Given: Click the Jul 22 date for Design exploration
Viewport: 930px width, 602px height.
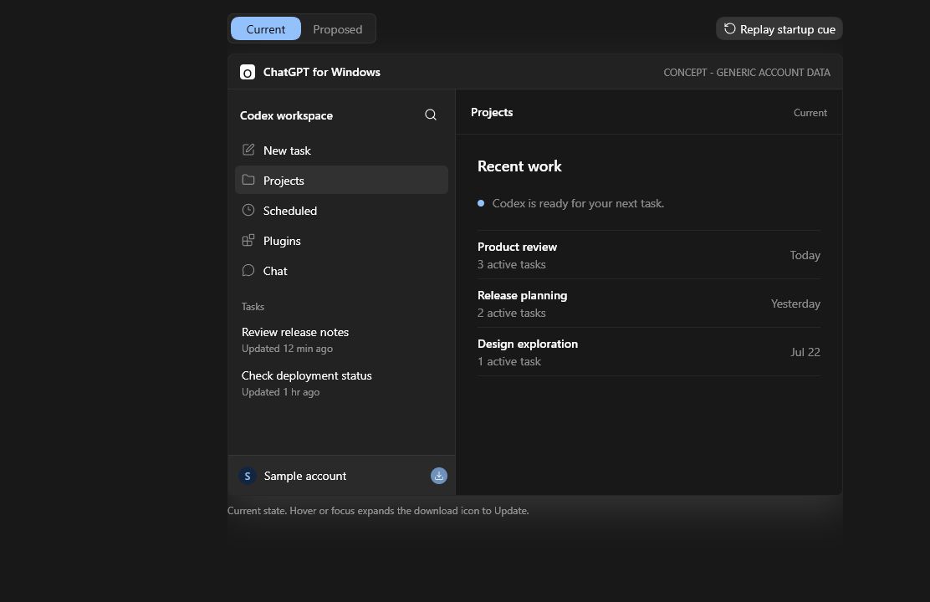Looking at the screenshot, I should point(805,352).
